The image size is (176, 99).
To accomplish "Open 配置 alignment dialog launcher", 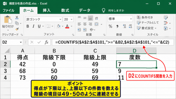I will 104,35.
